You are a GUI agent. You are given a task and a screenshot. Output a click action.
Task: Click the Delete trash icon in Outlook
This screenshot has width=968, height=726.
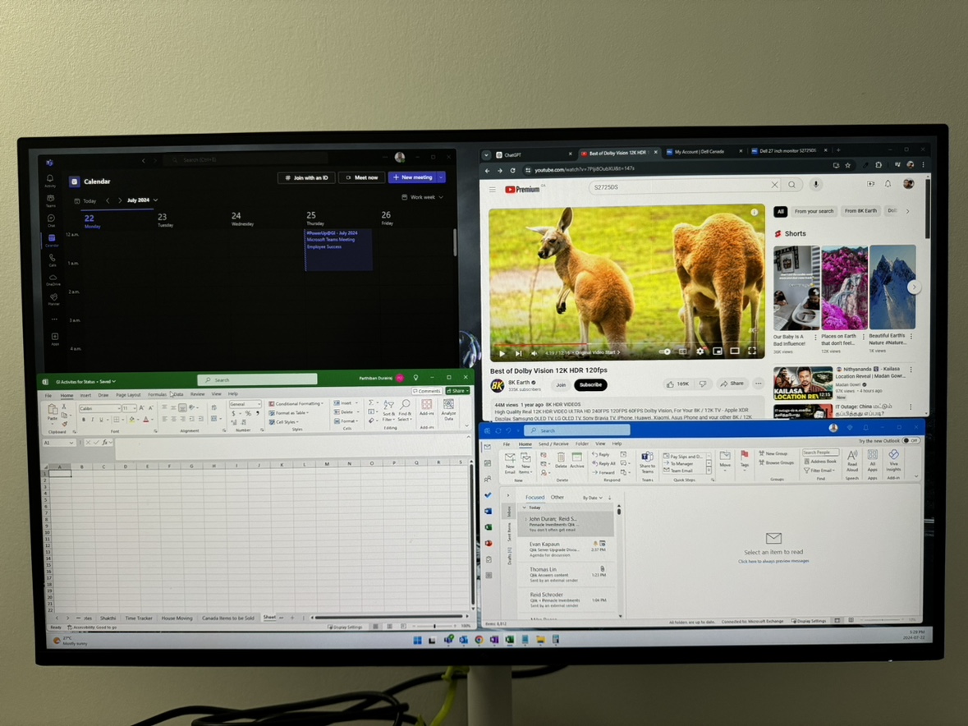coord(561,460)
